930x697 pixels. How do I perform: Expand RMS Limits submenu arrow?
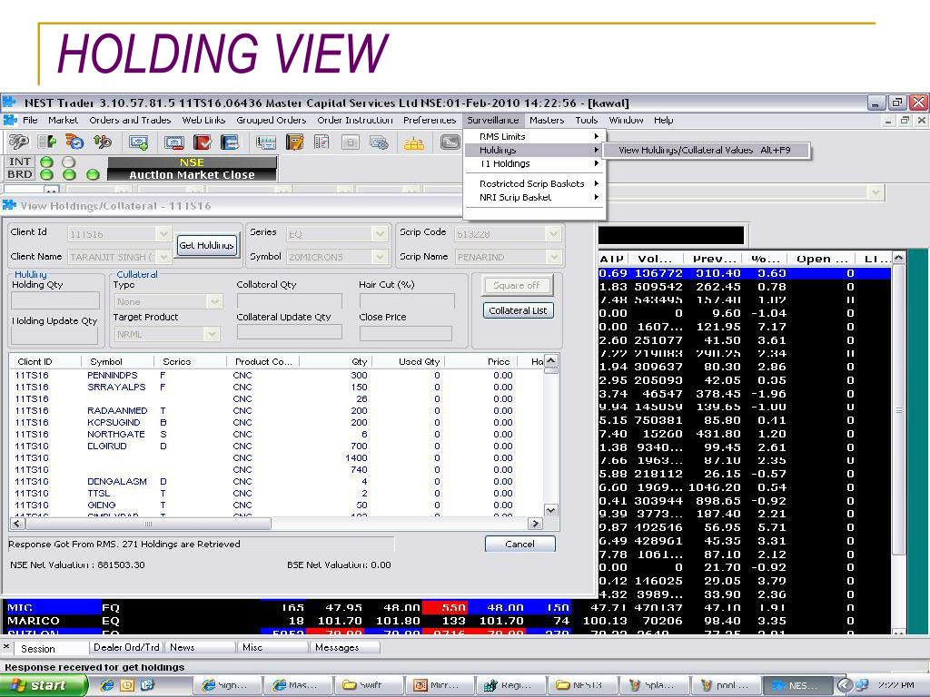tap(596, 136)
